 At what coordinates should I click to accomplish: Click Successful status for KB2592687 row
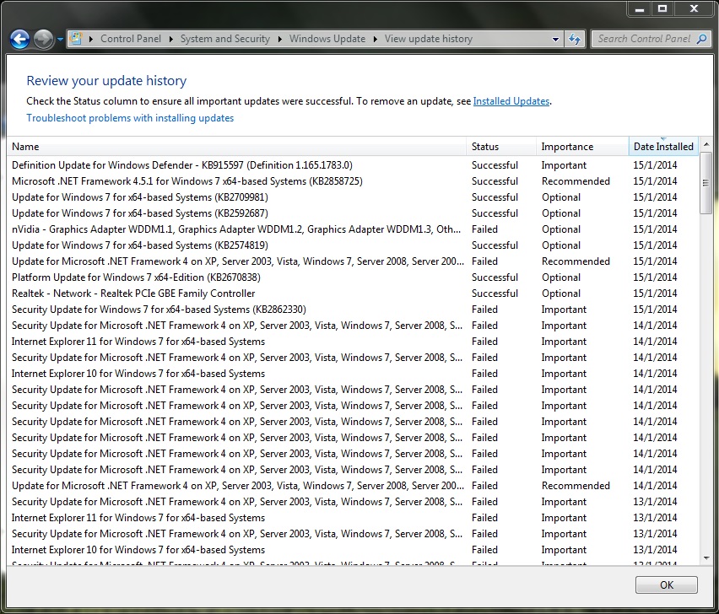[x=495, y=213]
